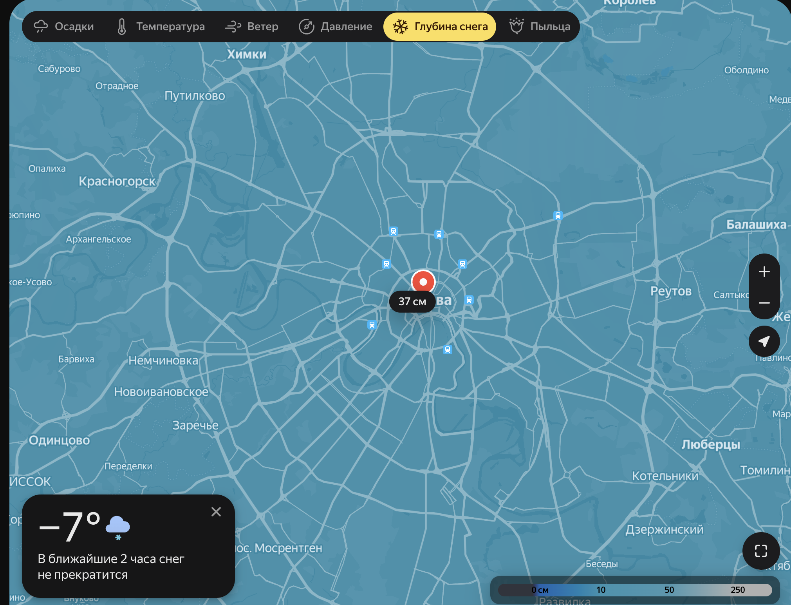Close the −7° weather forecast card

pos(216,512)
